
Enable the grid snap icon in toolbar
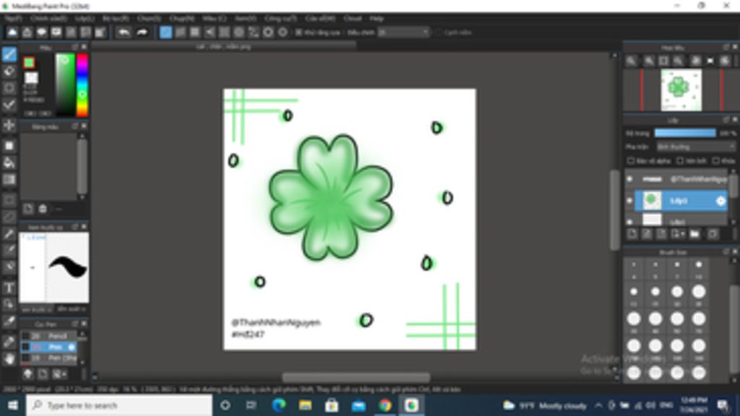pyautogui.click(x=195, y=32)
